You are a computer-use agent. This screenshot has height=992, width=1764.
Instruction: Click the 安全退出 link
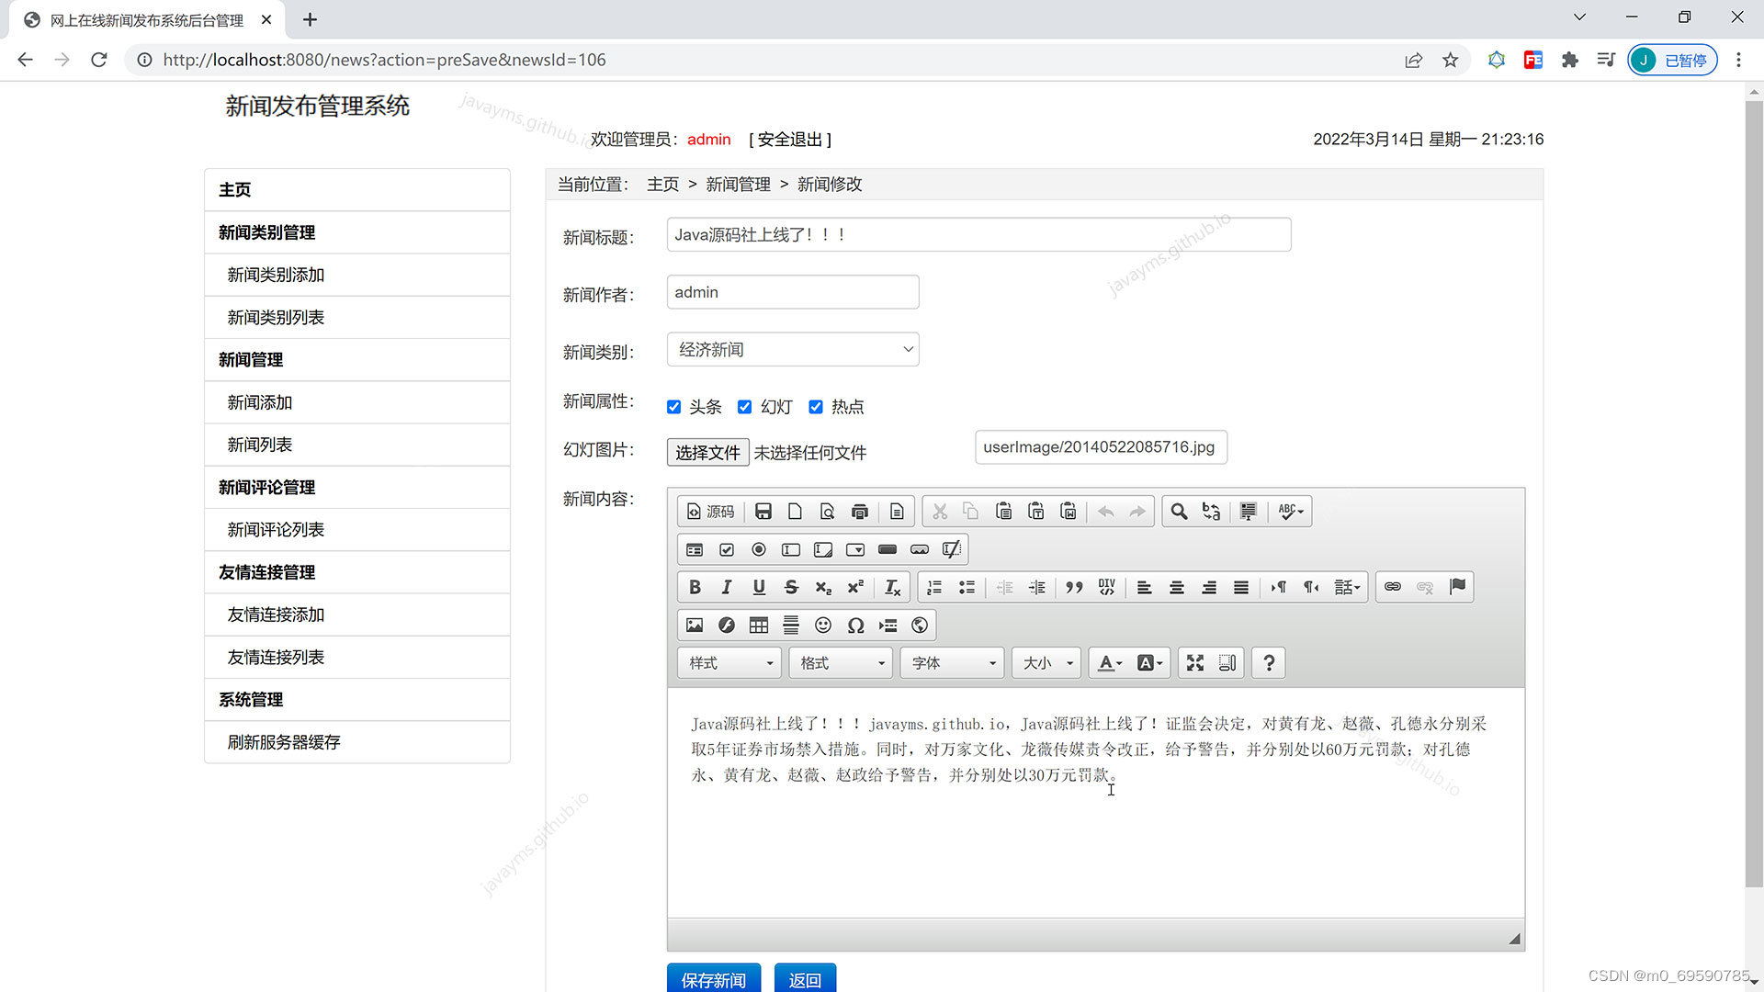790,140
